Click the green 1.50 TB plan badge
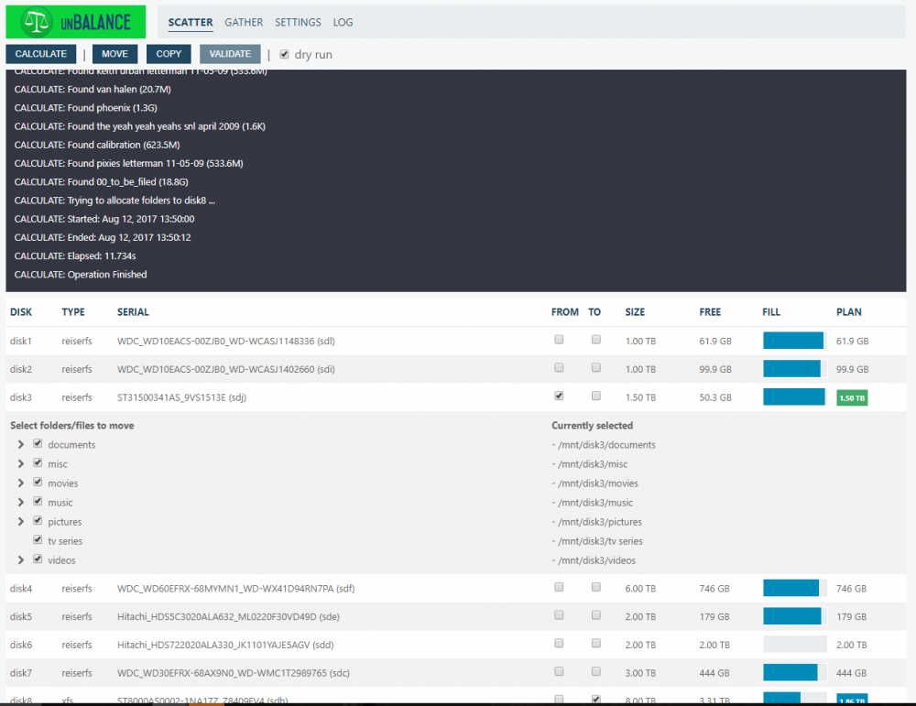This screenshot has height=706, width=916. tap(852, 397)
